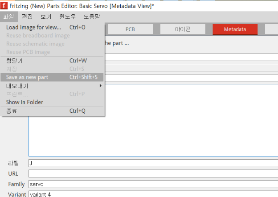Click the 라벨 input field
The height and width of the screenshot is (197, 278).
153,163
